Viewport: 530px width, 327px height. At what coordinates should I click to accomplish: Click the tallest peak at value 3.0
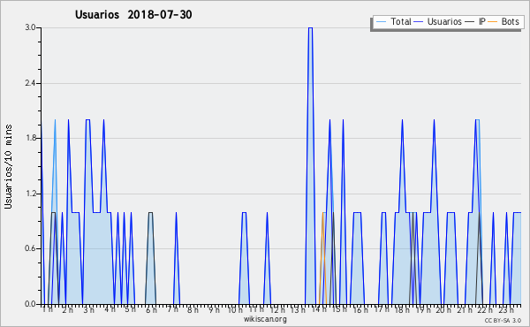click(x=310, y=28)
